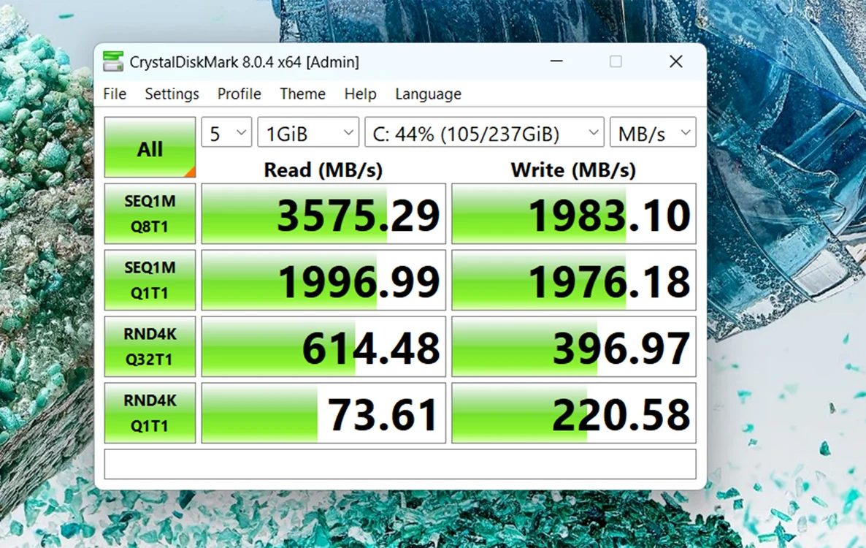Viewport: 866px width, 548px height.
Task: Click the 1976.18 write result
Action: coord(574,280)
